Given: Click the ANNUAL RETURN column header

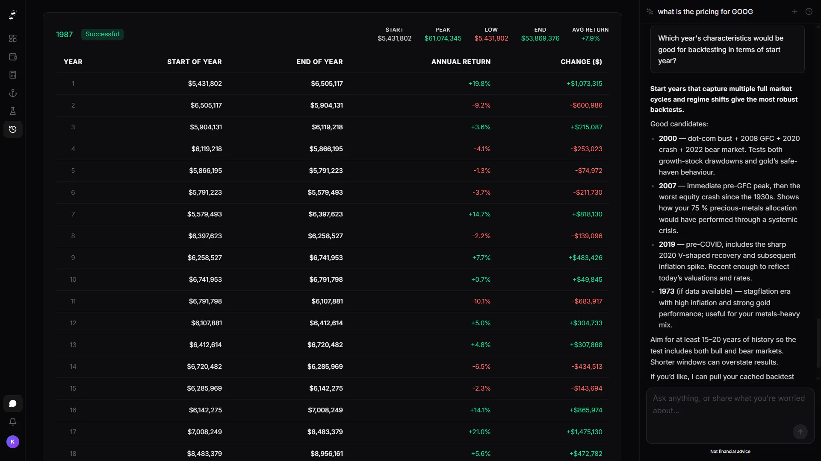Looking at the screenshot, I should point(461,62).
